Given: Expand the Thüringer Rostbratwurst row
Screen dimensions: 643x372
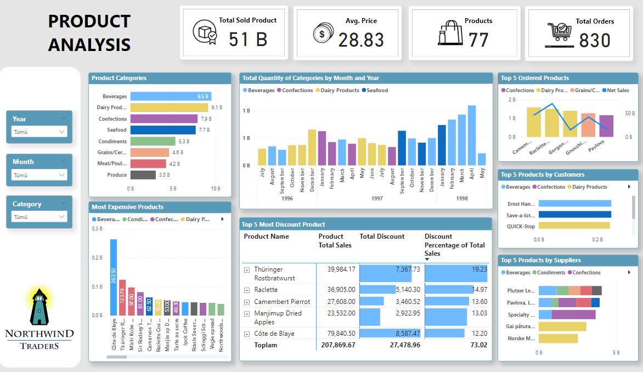Looking at the screenshot, I should (x=247, y=270).
